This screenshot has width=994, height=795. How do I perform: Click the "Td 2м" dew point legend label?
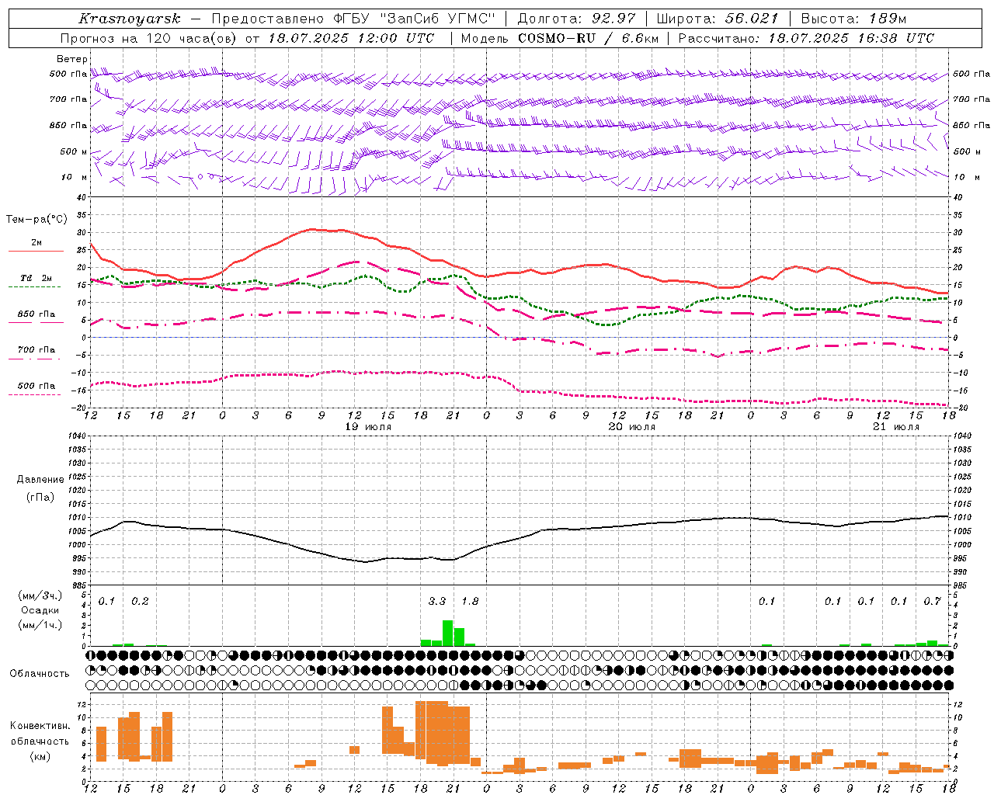[36, 278]
